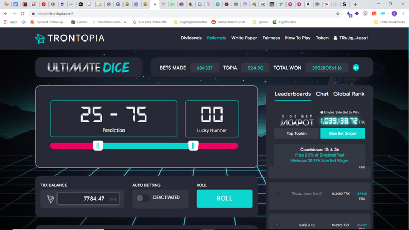Click the TRuJq...4asa1 account link
The image size is (409, 230).
pyautogui.click(x=354, y=38)
